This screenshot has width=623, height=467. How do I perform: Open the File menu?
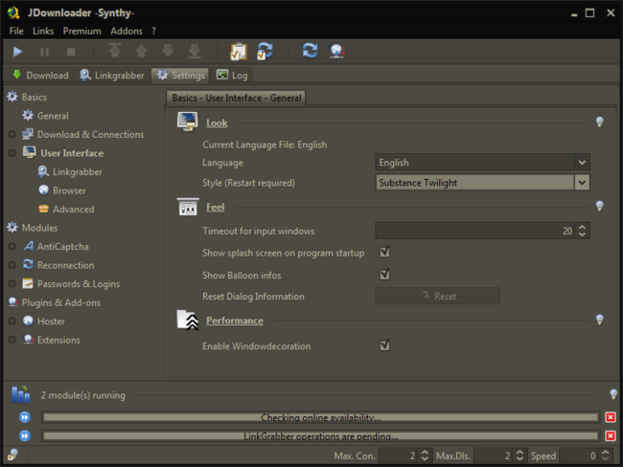(16, 31)
